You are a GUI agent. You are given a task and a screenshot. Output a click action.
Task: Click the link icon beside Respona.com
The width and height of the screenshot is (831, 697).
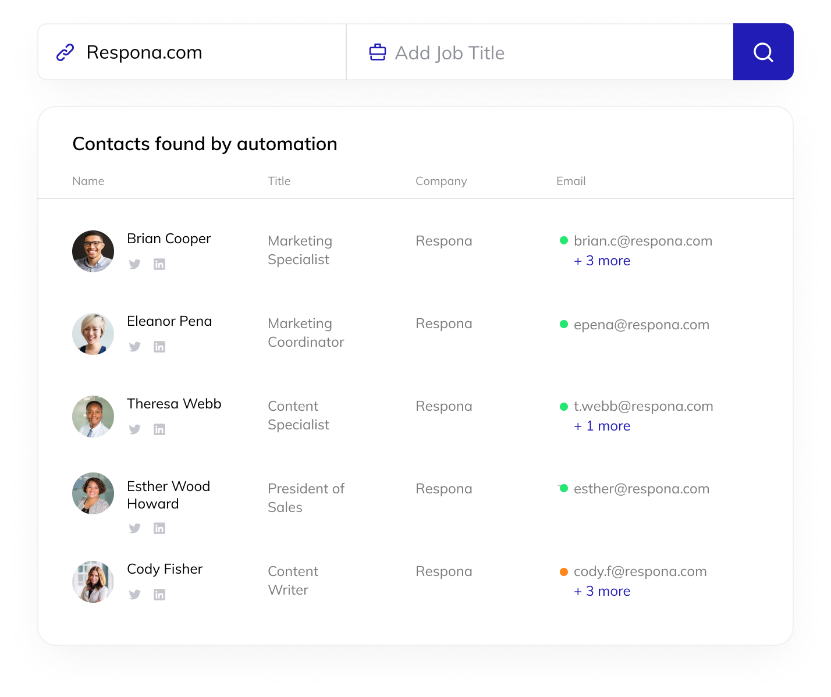[x=65, y=52]
